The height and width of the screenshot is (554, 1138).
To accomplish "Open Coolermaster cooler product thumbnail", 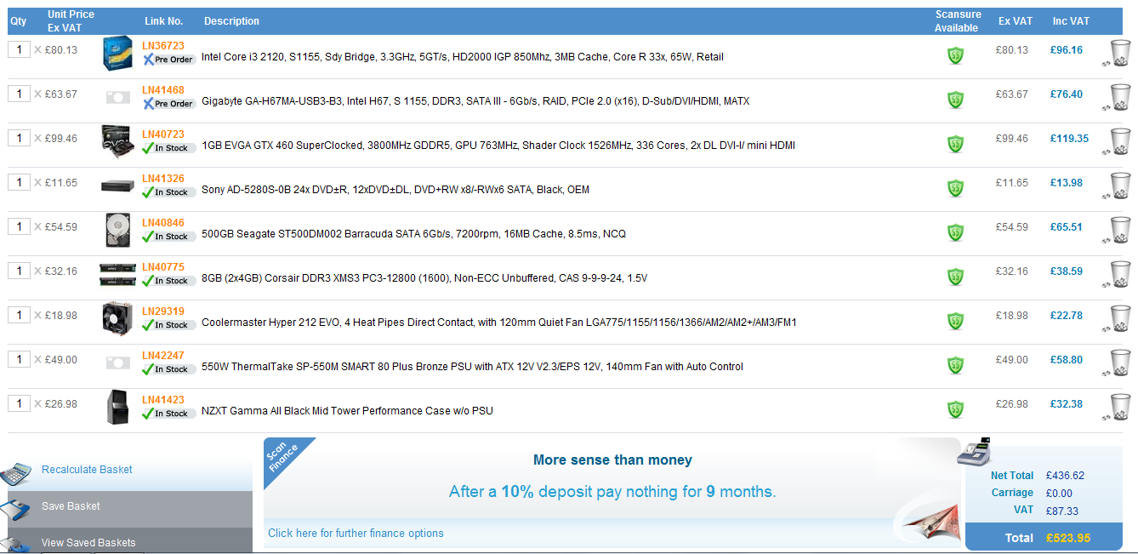I will pyautogui.click(x=117, y=318).
